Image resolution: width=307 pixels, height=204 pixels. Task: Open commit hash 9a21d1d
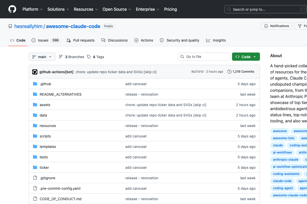(x=197, y=72)
